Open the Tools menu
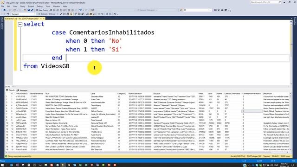The image size is (297, 167). [48, 6]
